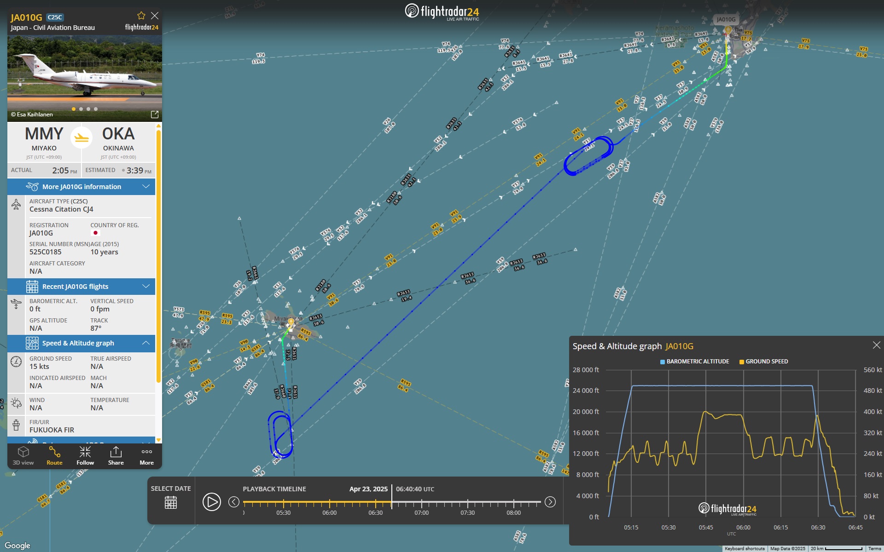884x552 pixels.
Task: Toggle Barometric Altitude legend series
Action: click(695, 362)
